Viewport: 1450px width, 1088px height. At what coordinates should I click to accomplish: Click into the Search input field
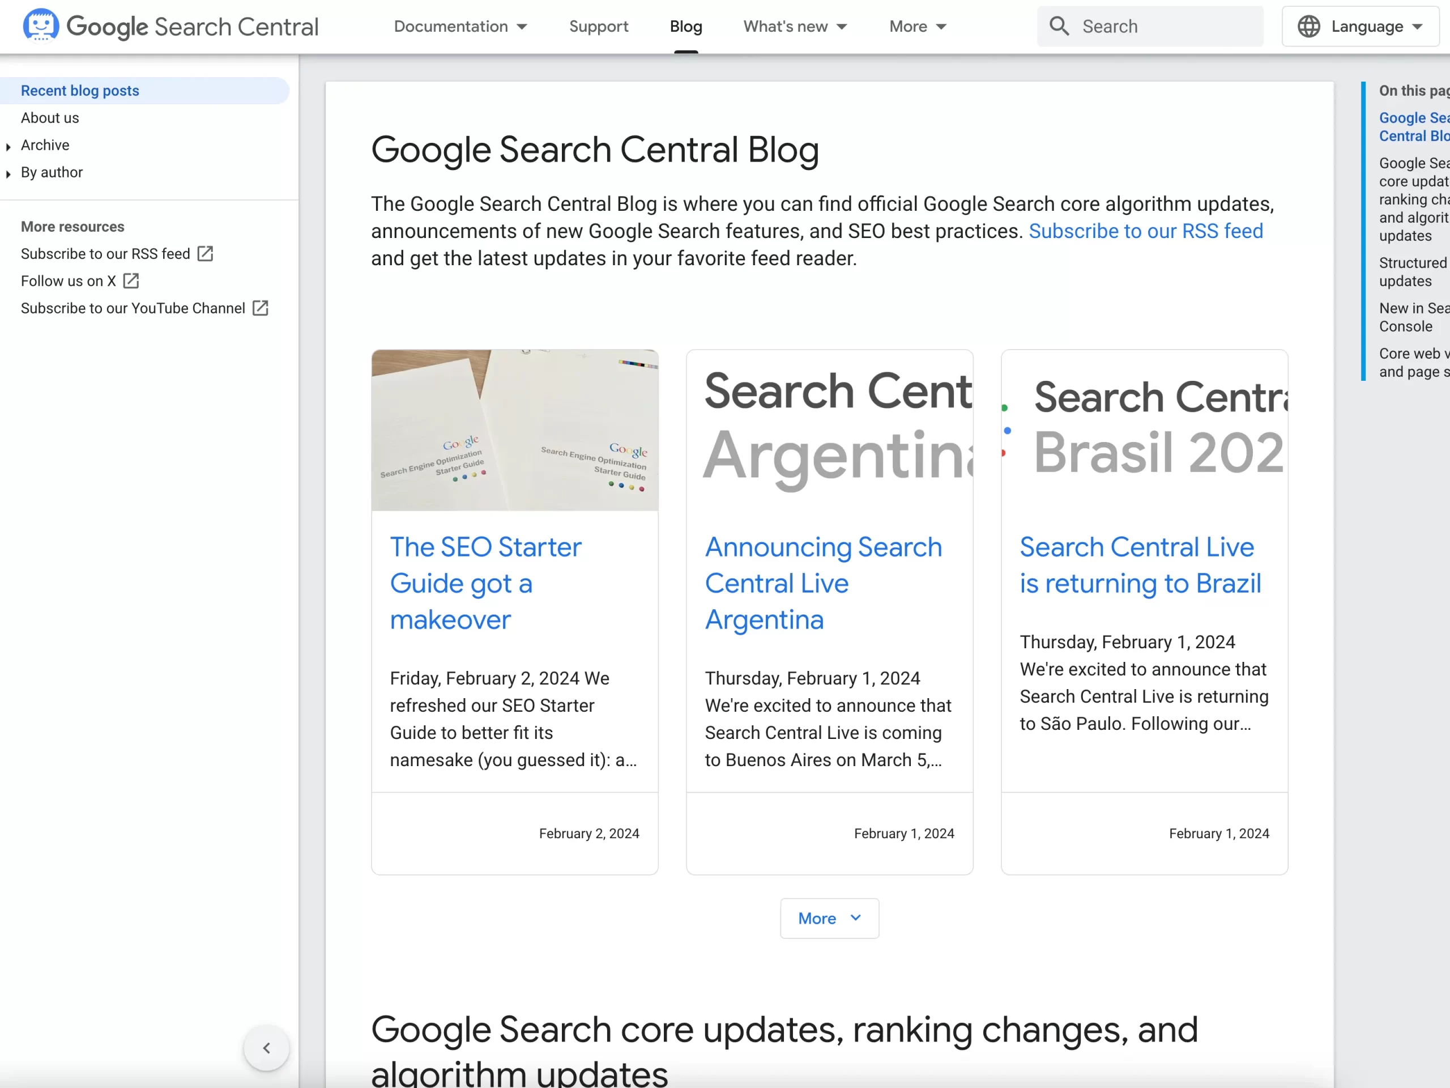click(x=1167, y=26)
